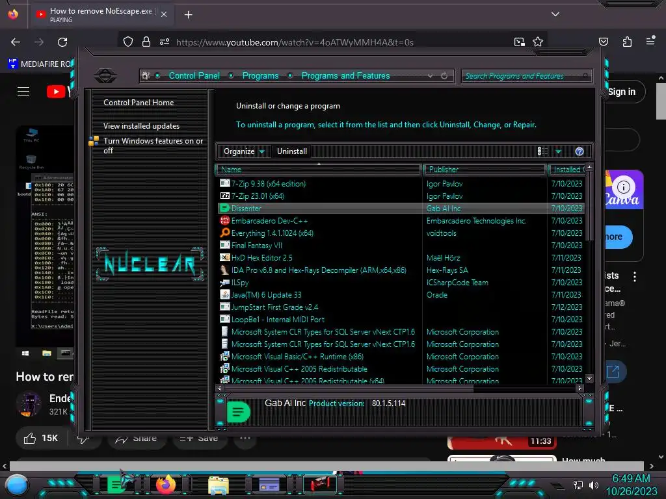Open Firefox extensions puzzle icon
This screenshot has height=499, width=666.
pos(627,42)
